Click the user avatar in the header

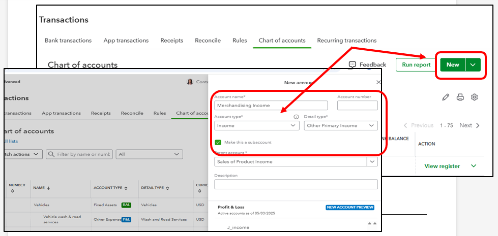click(x=190, y=82)
